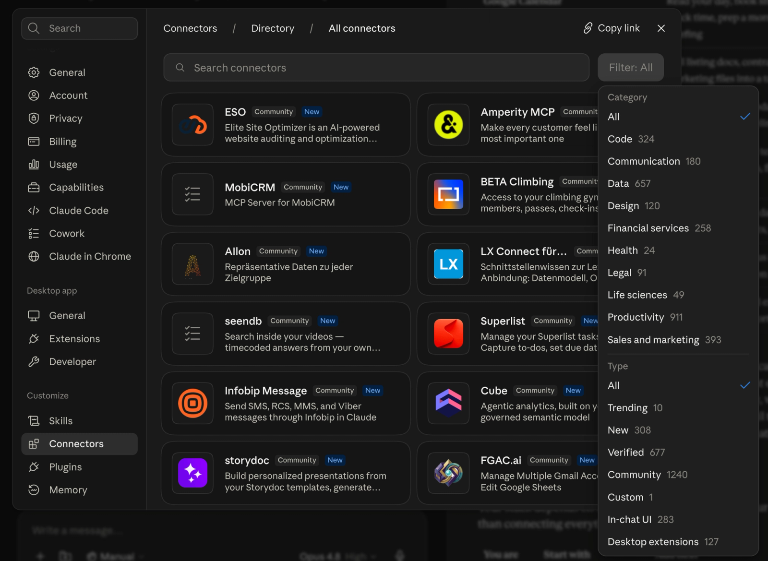Screen dimensions: 768x561
Task: Click the Connectors grid icon in sidebar
Action: (34, 444)
